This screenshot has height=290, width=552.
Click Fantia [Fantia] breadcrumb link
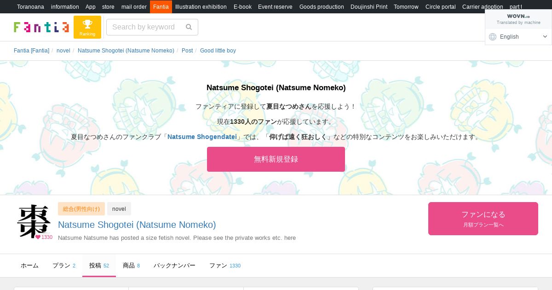click(31, 51)
